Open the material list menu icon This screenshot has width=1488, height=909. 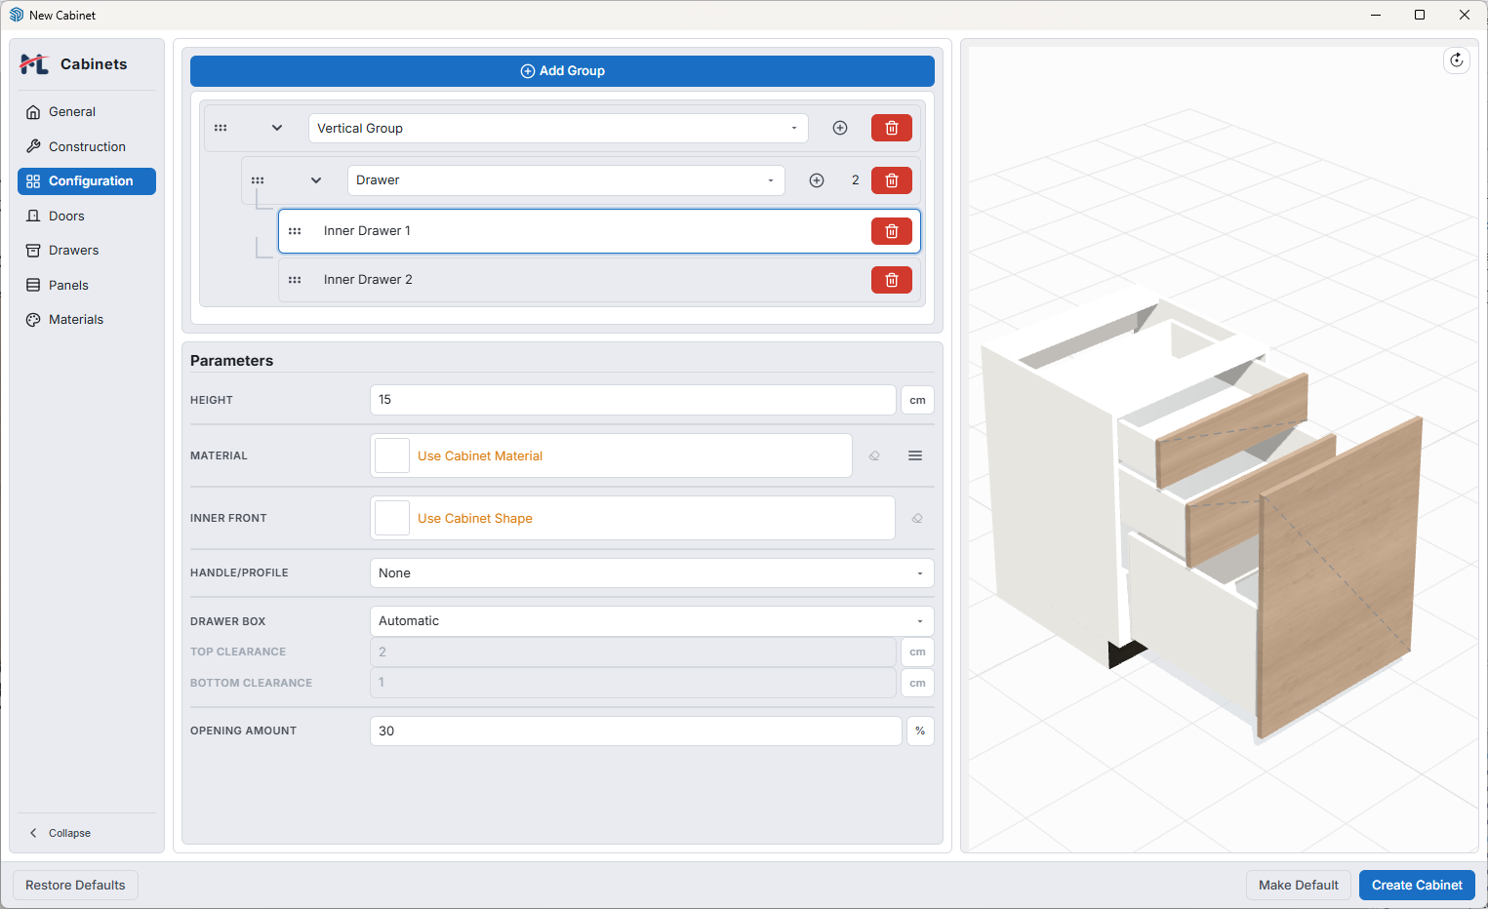pyautogui.click(x=915, y=455)
